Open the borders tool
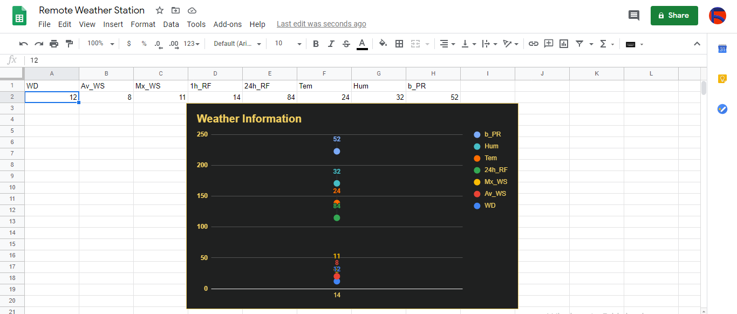 pos(399,44)
